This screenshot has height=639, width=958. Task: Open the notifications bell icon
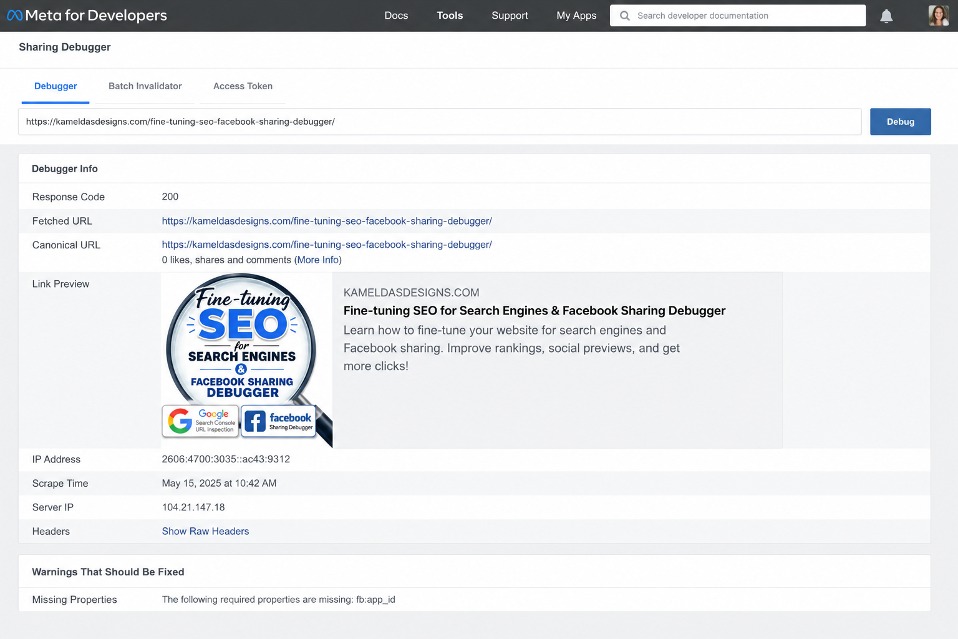(886, 16)
